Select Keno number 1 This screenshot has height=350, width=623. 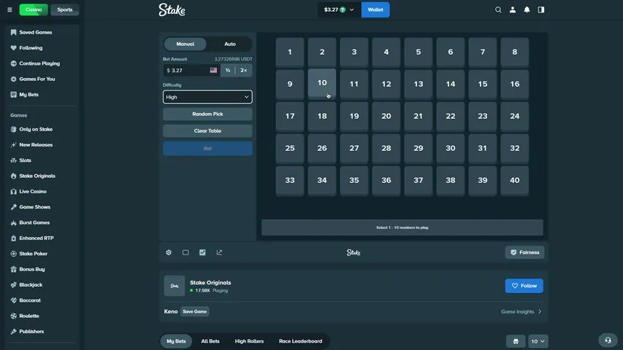[290, 52]
